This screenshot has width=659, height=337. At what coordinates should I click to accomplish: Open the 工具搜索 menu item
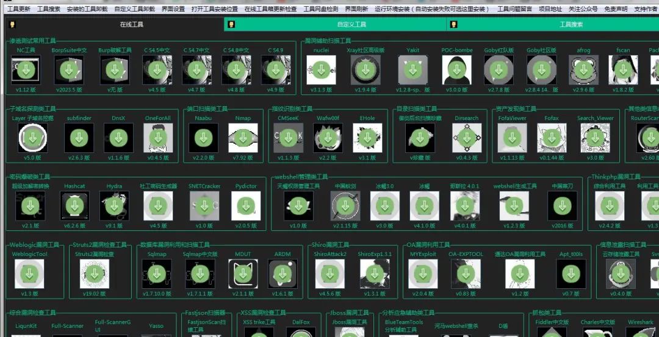coord(48,9)
